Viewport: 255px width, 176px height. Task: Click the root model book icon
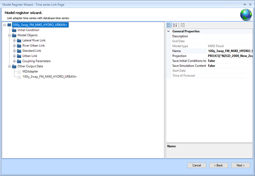point(9,25)
